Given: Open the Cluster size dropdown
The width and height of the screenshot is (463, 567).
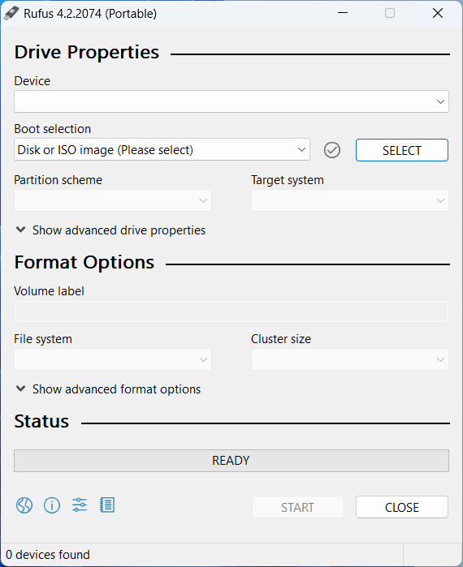Looking at the screenshot, I should pos(350,359).
